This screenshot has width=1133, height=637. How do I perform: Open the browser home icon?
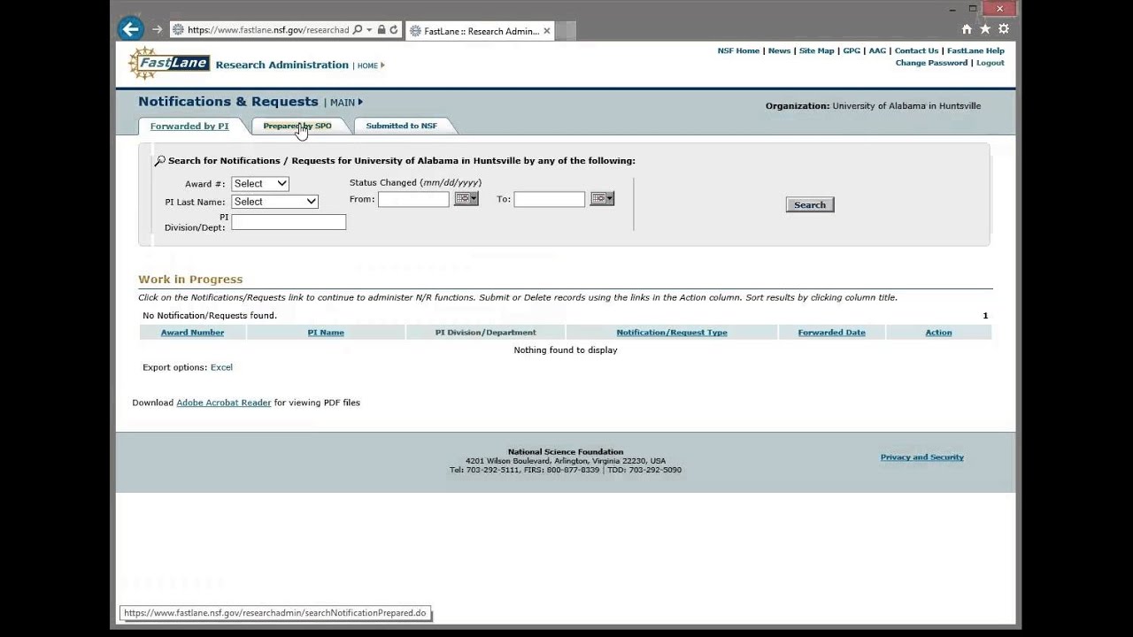coord(967,29)
